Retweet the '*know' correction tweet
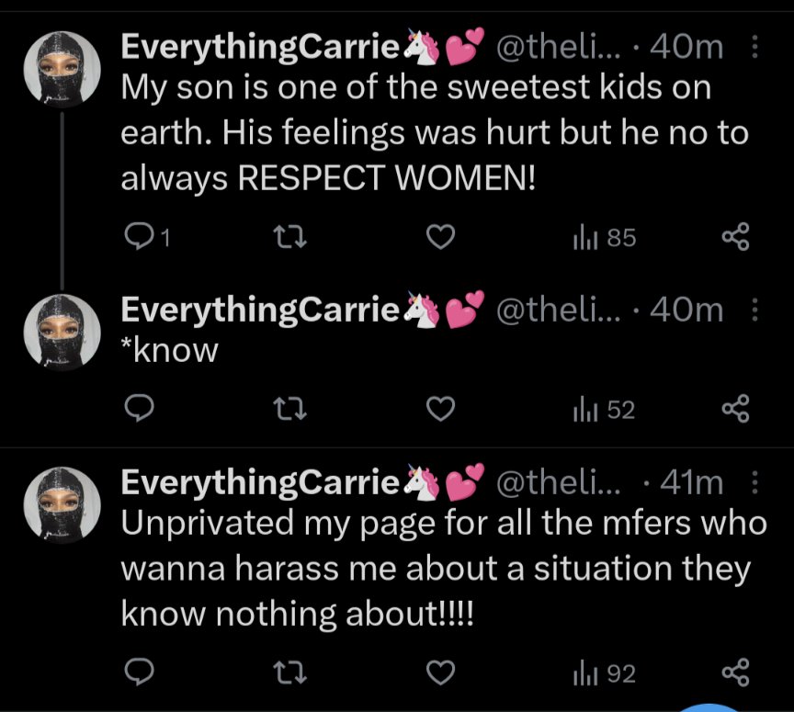This screenshot has width=794, height=712. [x=291, y=410]
